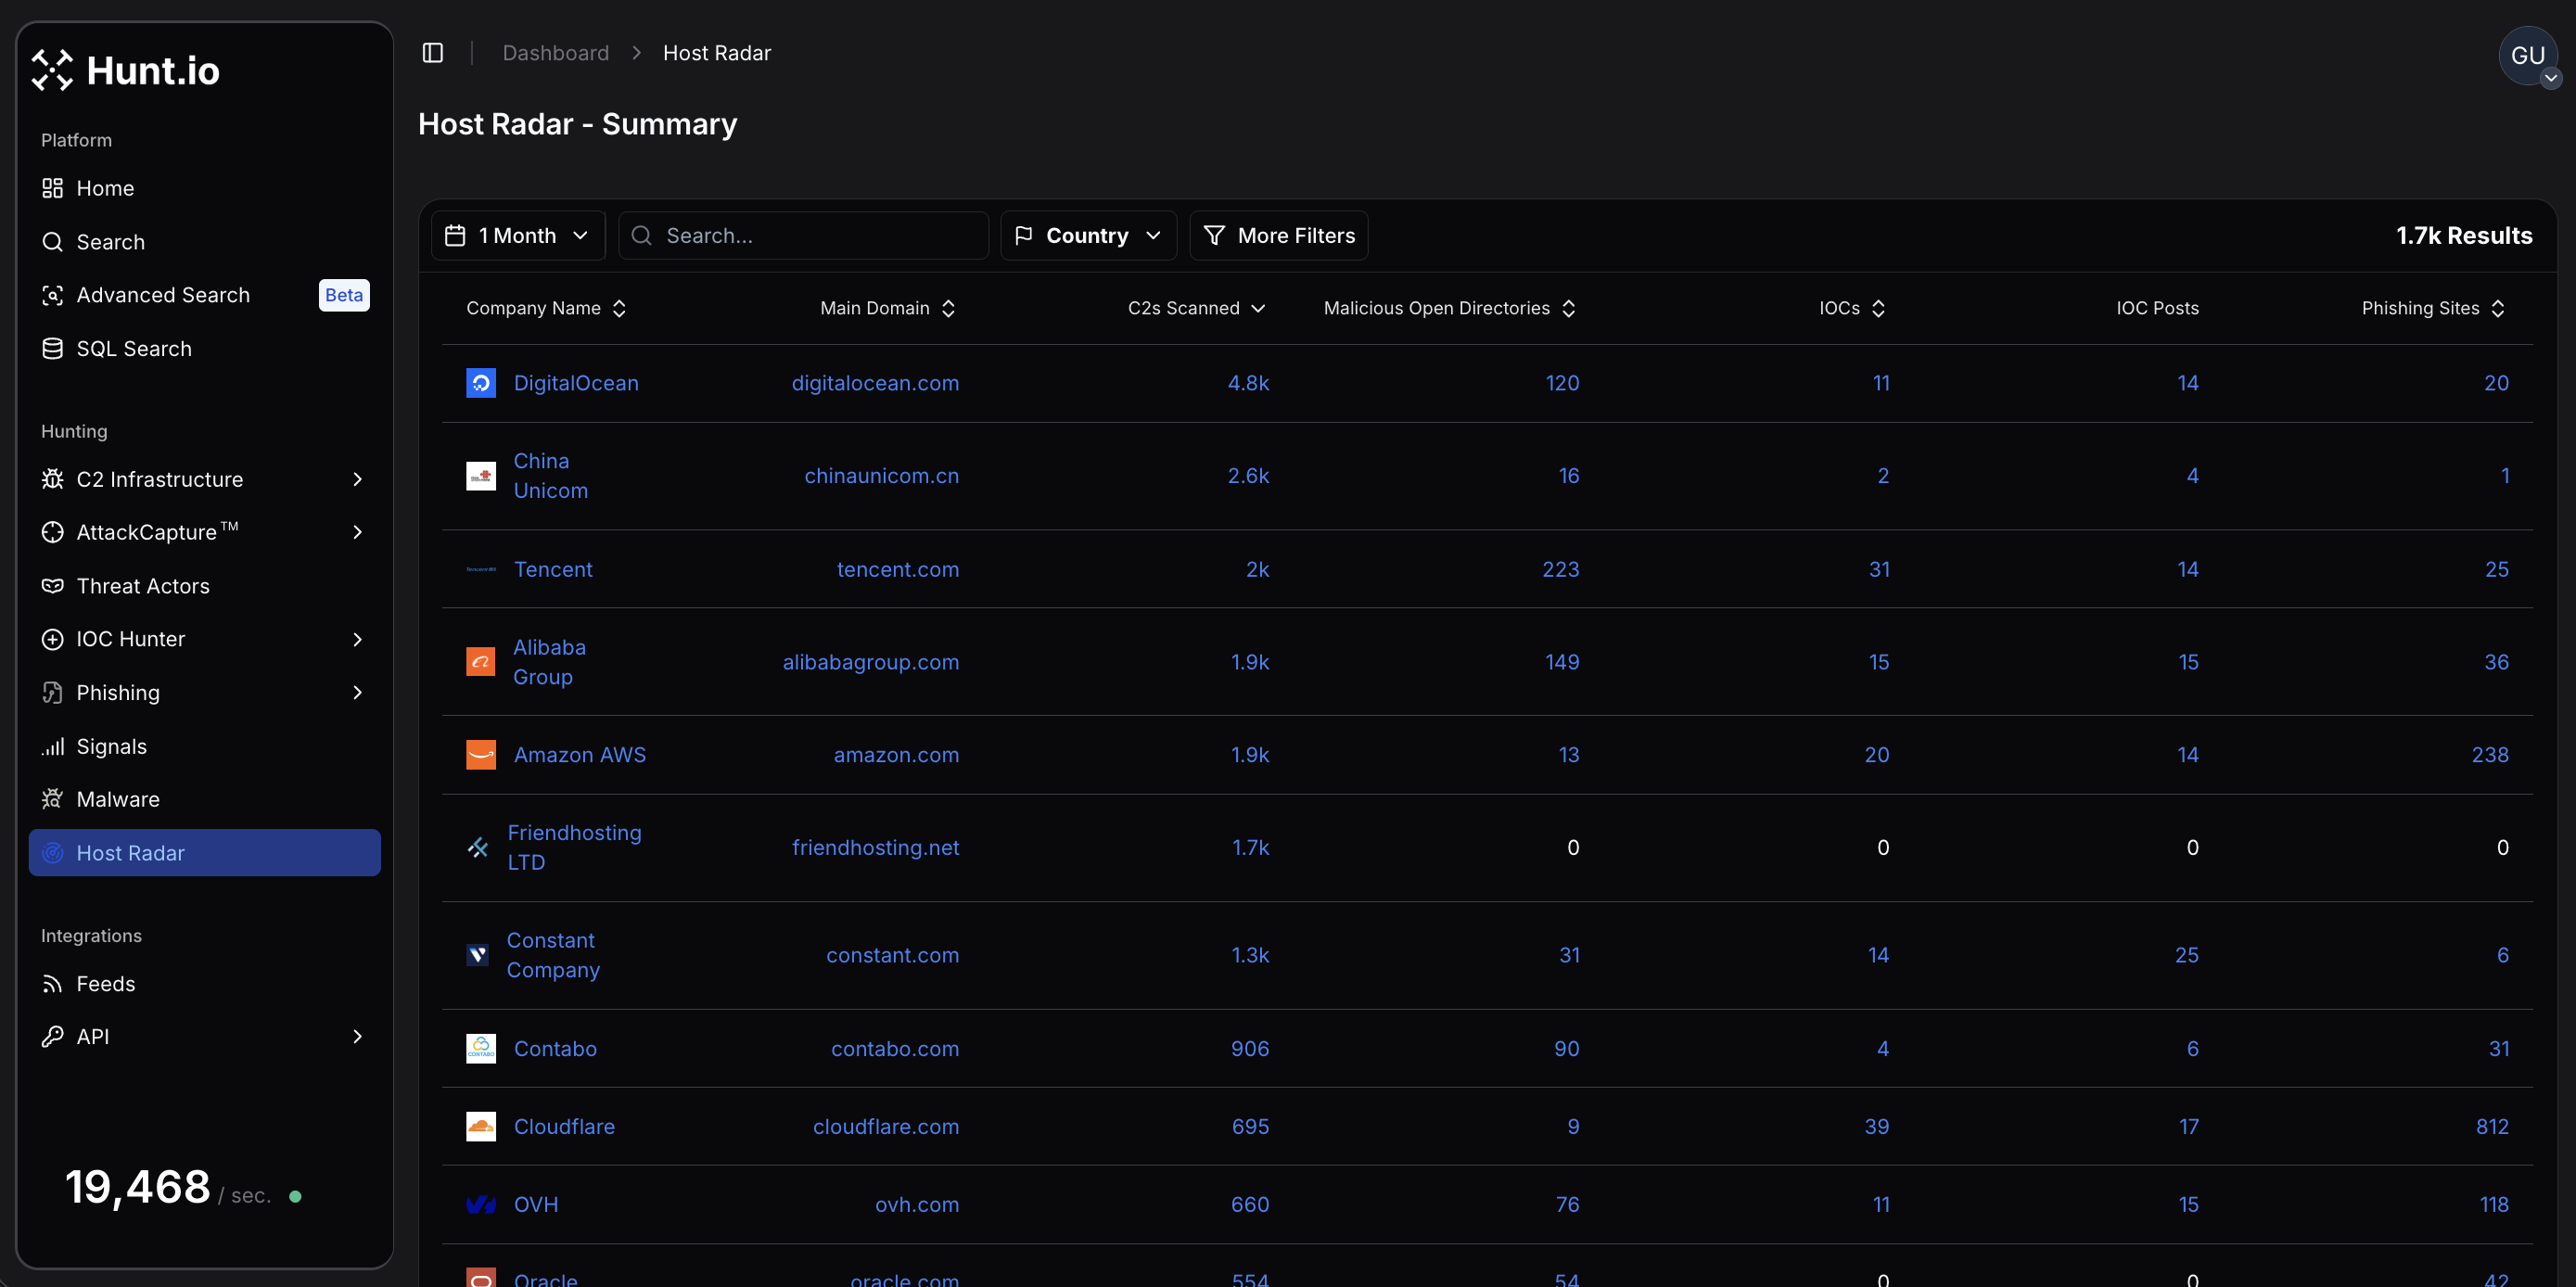Click the Threat Actors mask icon

tap(52, 586)
